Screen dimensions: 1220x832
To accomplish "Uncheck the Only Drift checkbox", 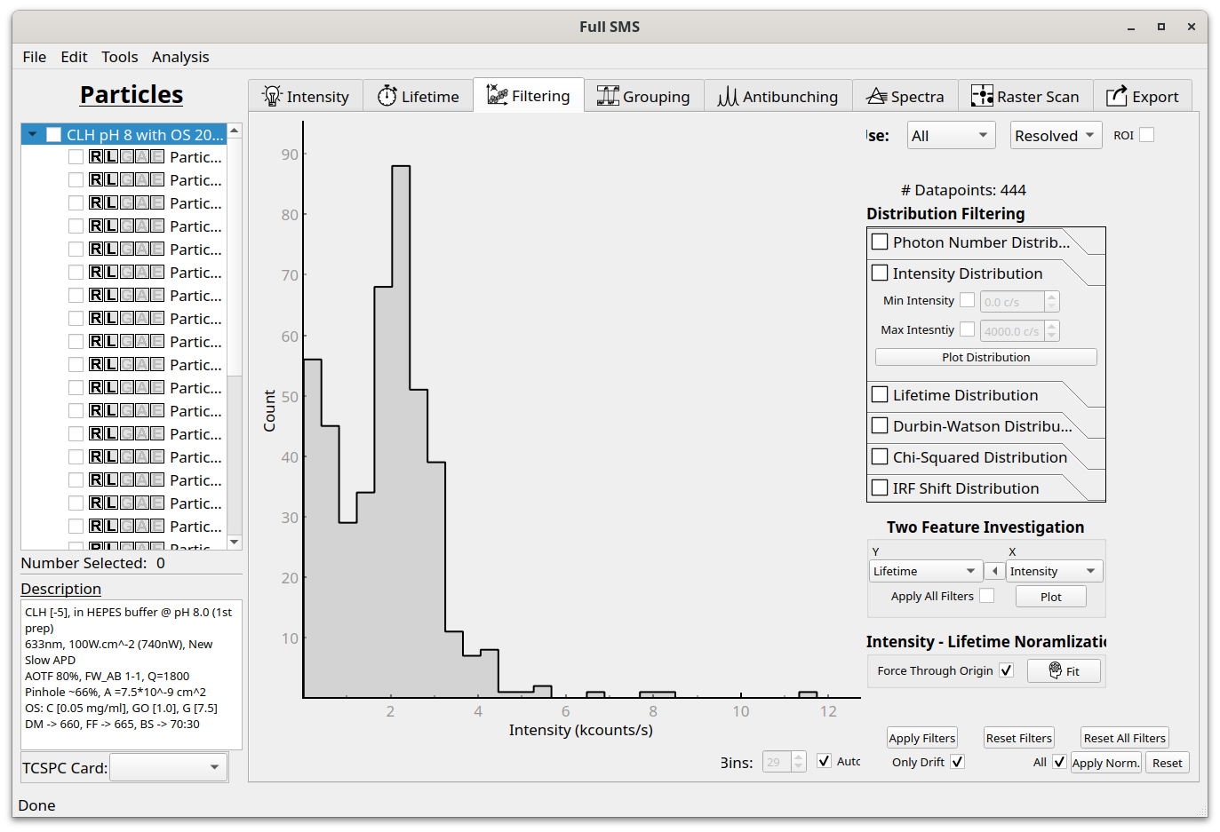I will coord(957,762).
